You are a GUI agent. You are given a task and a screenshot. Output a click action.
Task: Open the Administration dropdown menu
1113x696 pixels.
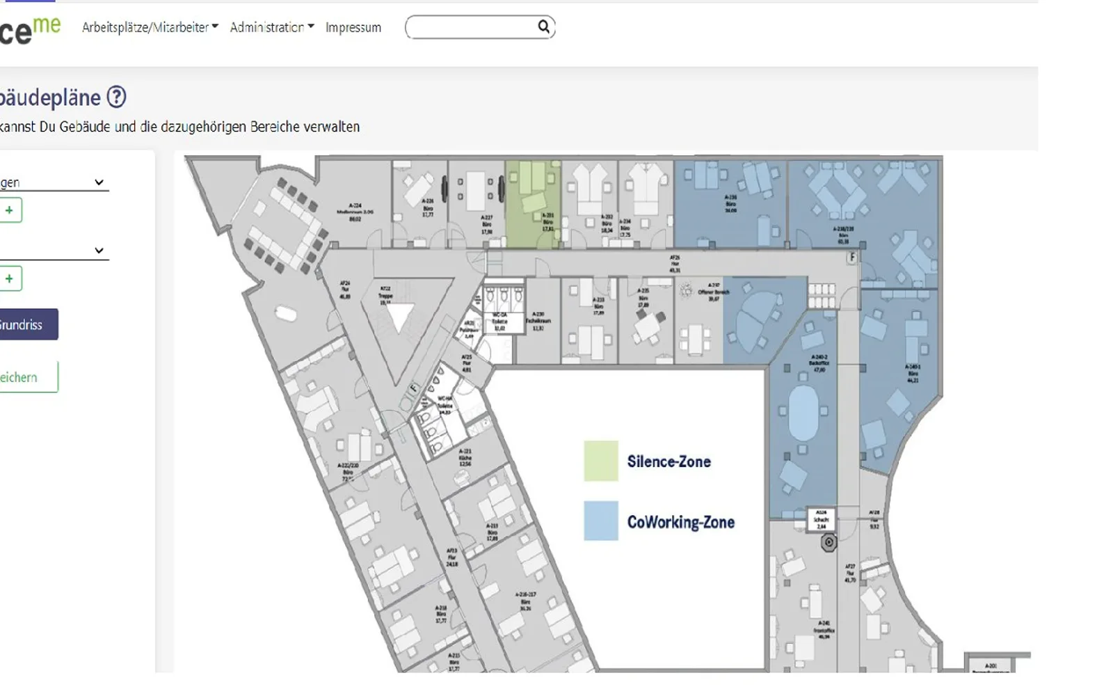click(x=272, y=27)
